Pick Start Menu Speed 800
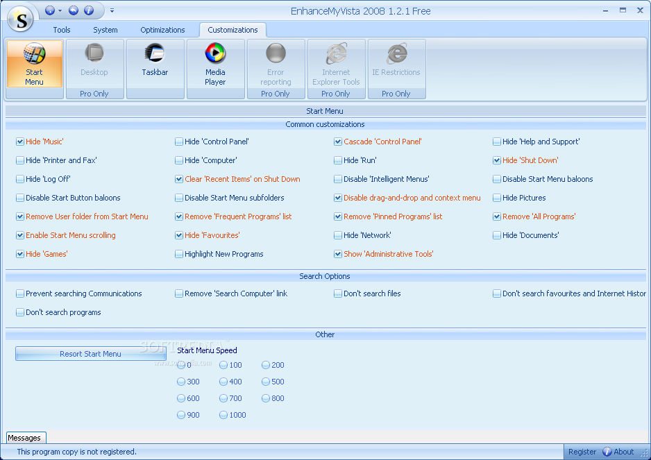The height and width of the screenshot is (460, 651). (x=266, y=398)
